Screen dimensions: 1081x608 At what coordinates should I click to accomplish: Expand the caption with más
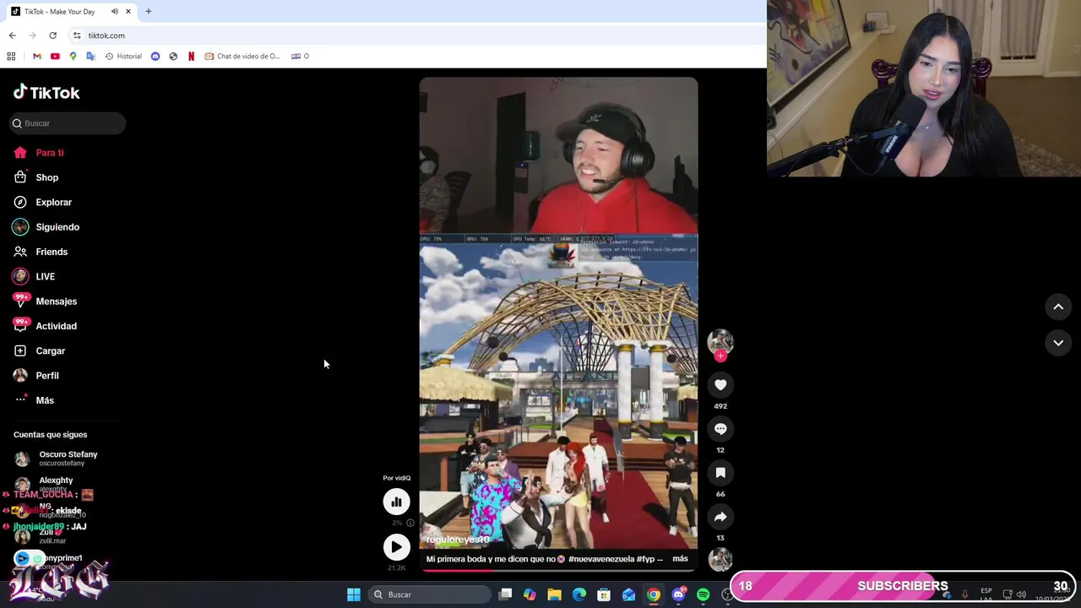680,559
